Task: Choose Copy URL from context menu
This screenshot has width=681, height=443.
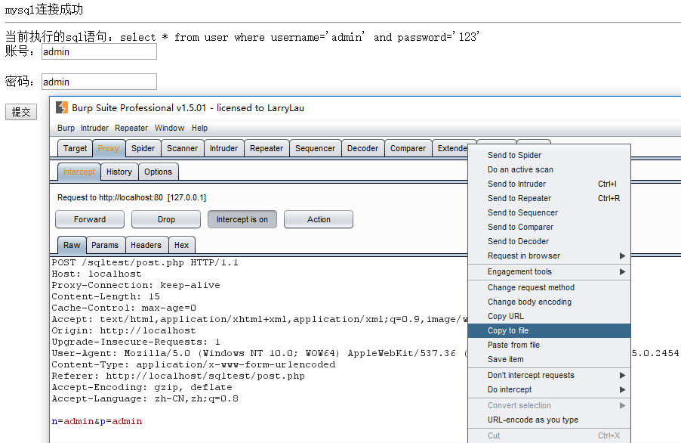Action: coord(549,316)
